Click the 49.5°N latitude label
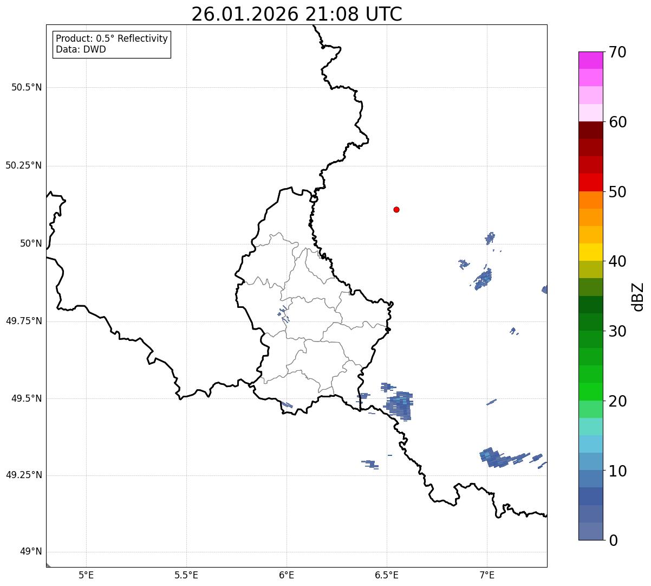Viewport: 651px width, 586px height. 27,398
